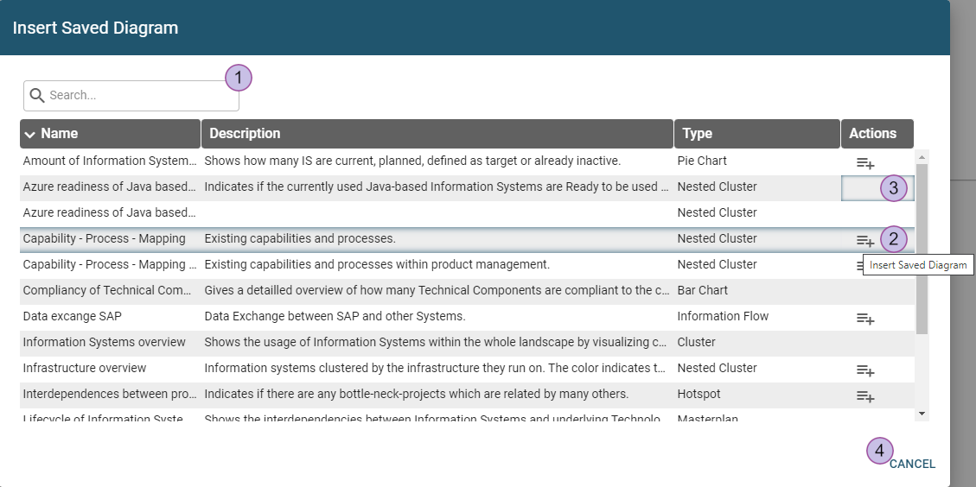Click the vertical scrollbar thumb
976x487 pixels.
point(922,249)
